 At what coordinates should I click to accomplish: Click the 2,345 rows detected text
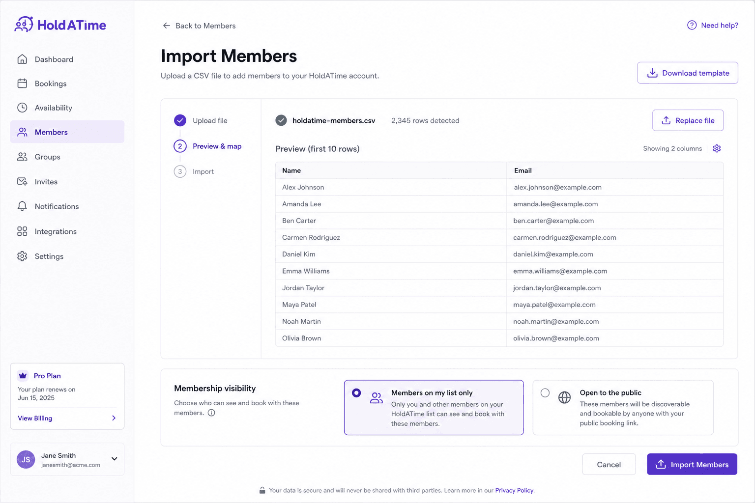pos(425,120)
